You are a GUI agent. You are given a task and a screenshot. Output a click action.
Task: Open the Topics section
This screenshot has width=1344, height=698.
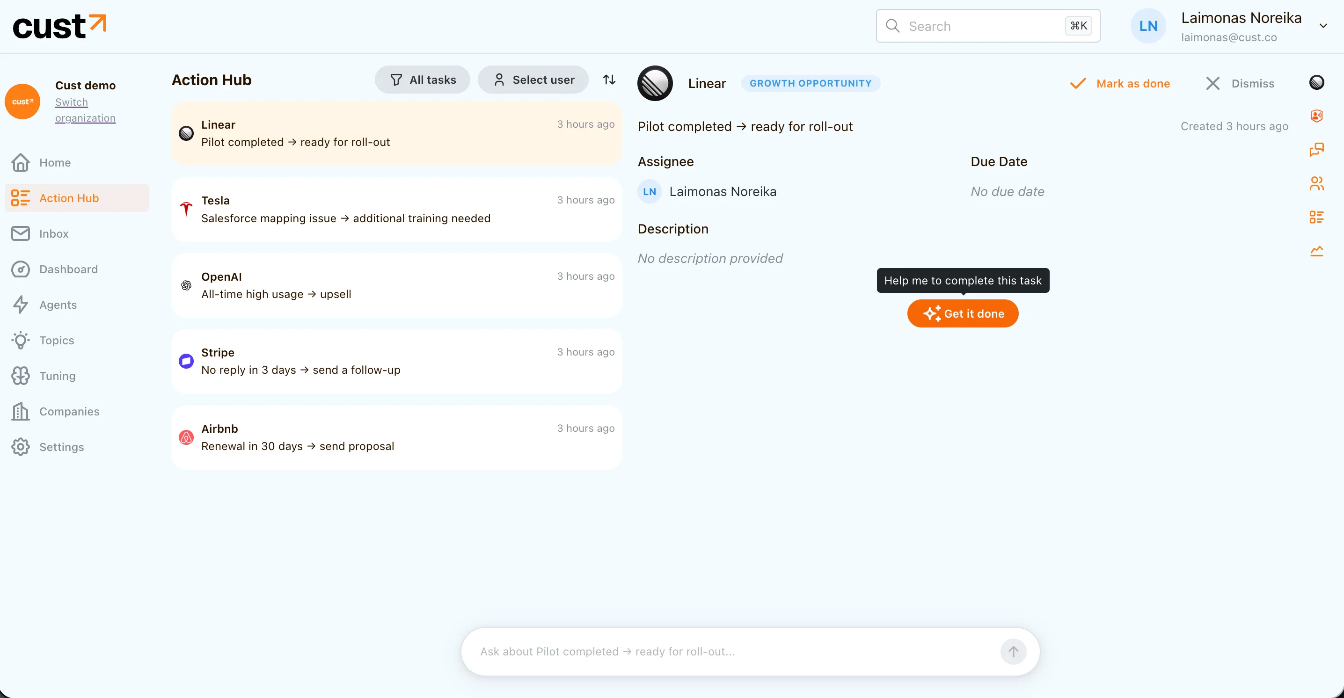pos(77,340)
